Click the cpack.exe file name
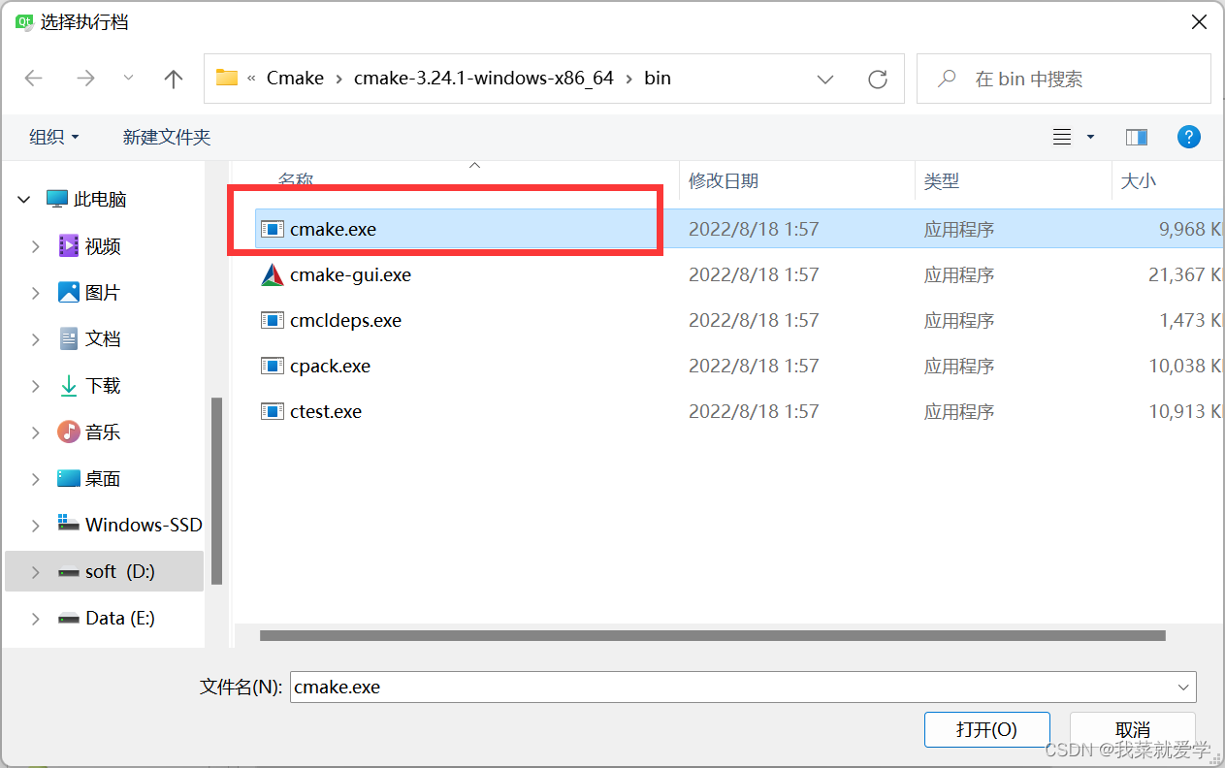The height and width of the screenshot is (768, 1225). click(x=330, y=367)
